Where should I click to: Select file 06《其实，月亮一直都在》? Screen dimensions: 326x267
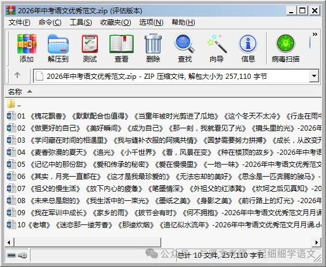[x=164, y=176]
